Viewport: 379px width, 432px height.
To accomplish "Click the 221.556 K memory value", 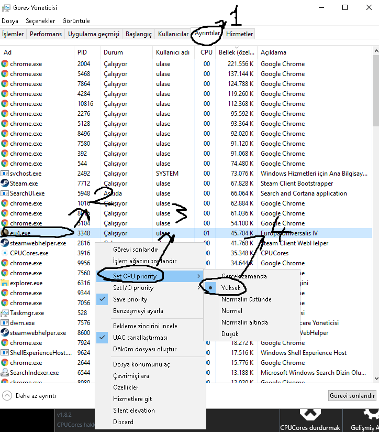I will 241,64.
